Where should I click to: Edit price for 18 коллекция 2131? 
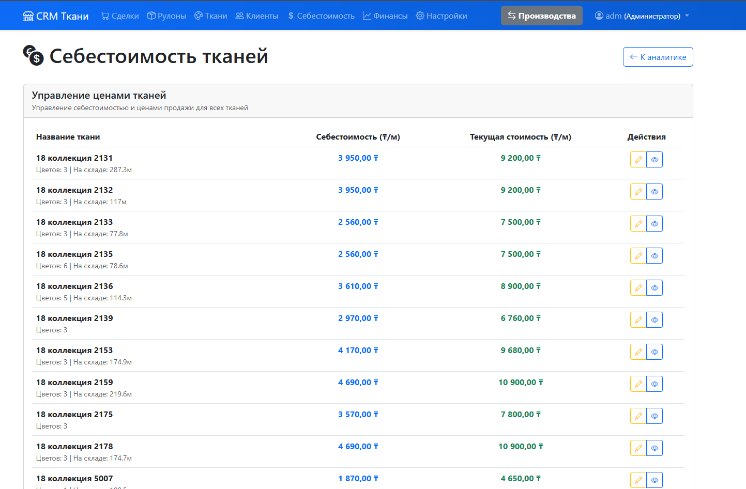pyautogui.click(x=638, y=160)
